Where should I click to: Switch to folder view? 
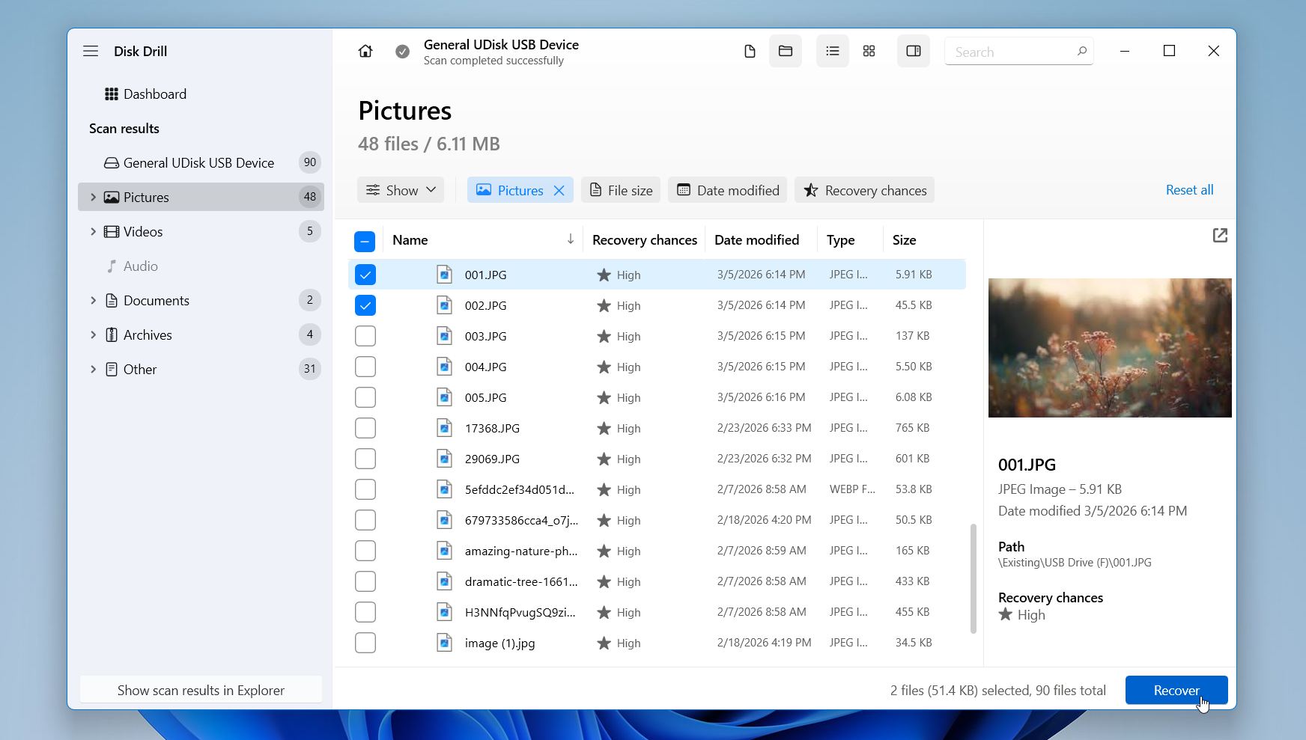coord(786,51)
